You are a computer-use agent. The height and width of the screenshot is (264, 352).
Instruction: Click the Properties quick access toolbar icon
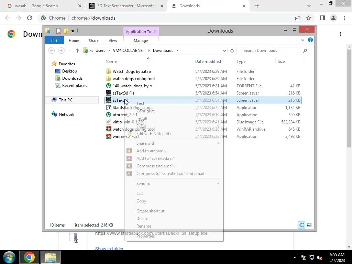[58, 31]
